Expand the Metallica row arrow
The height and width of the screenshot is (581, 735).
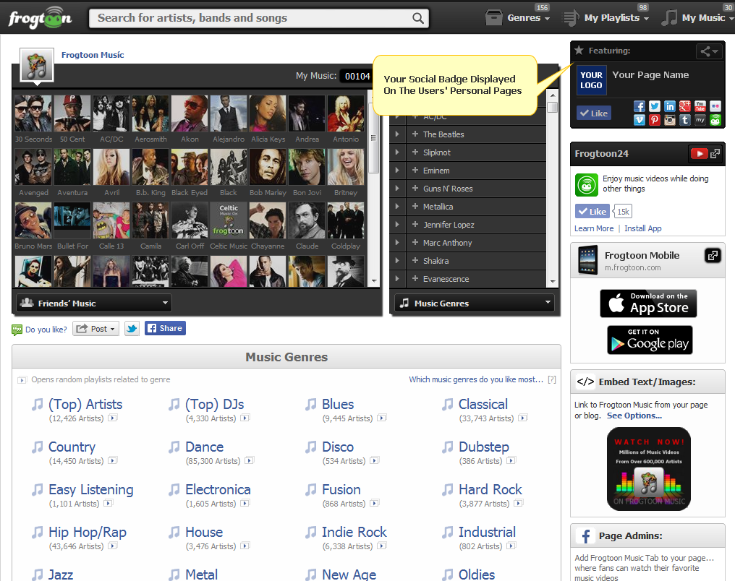coord(397,207)
